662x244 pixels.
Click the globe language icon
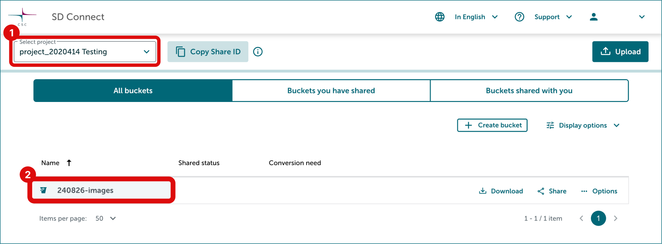tap(440, 17)
